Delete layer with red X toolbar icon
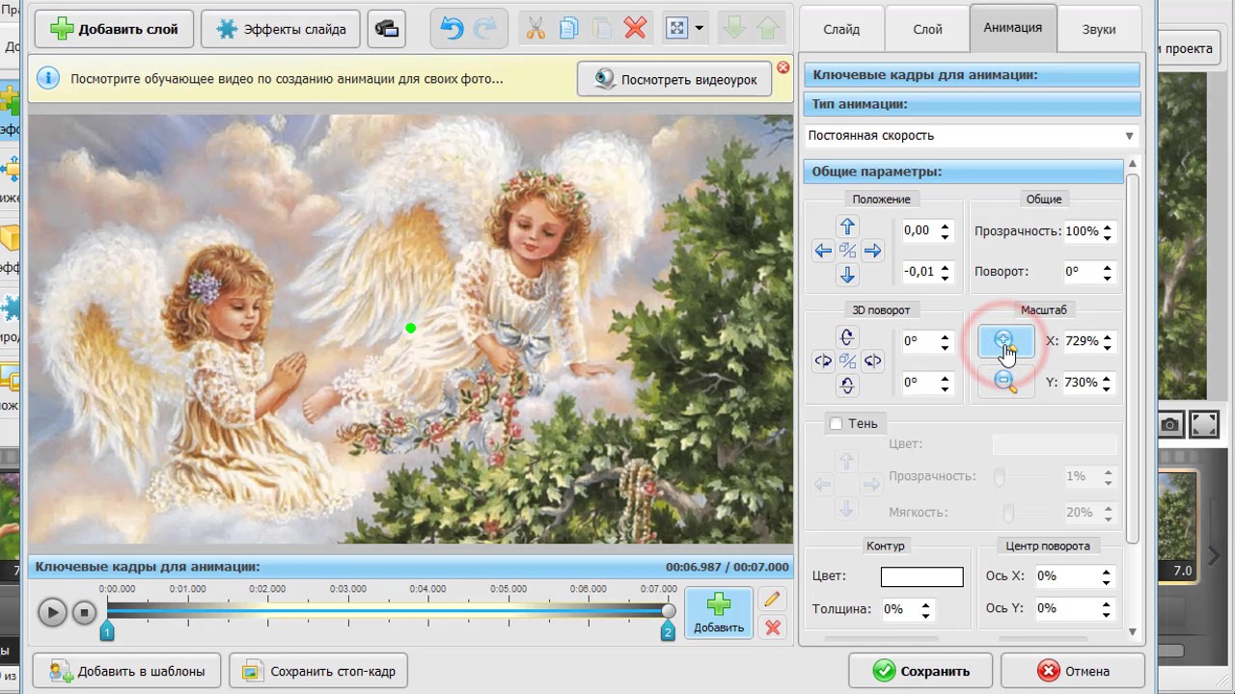Image resolution: width=1235 pixels, height=694 pixels. (x=635, y=29)
